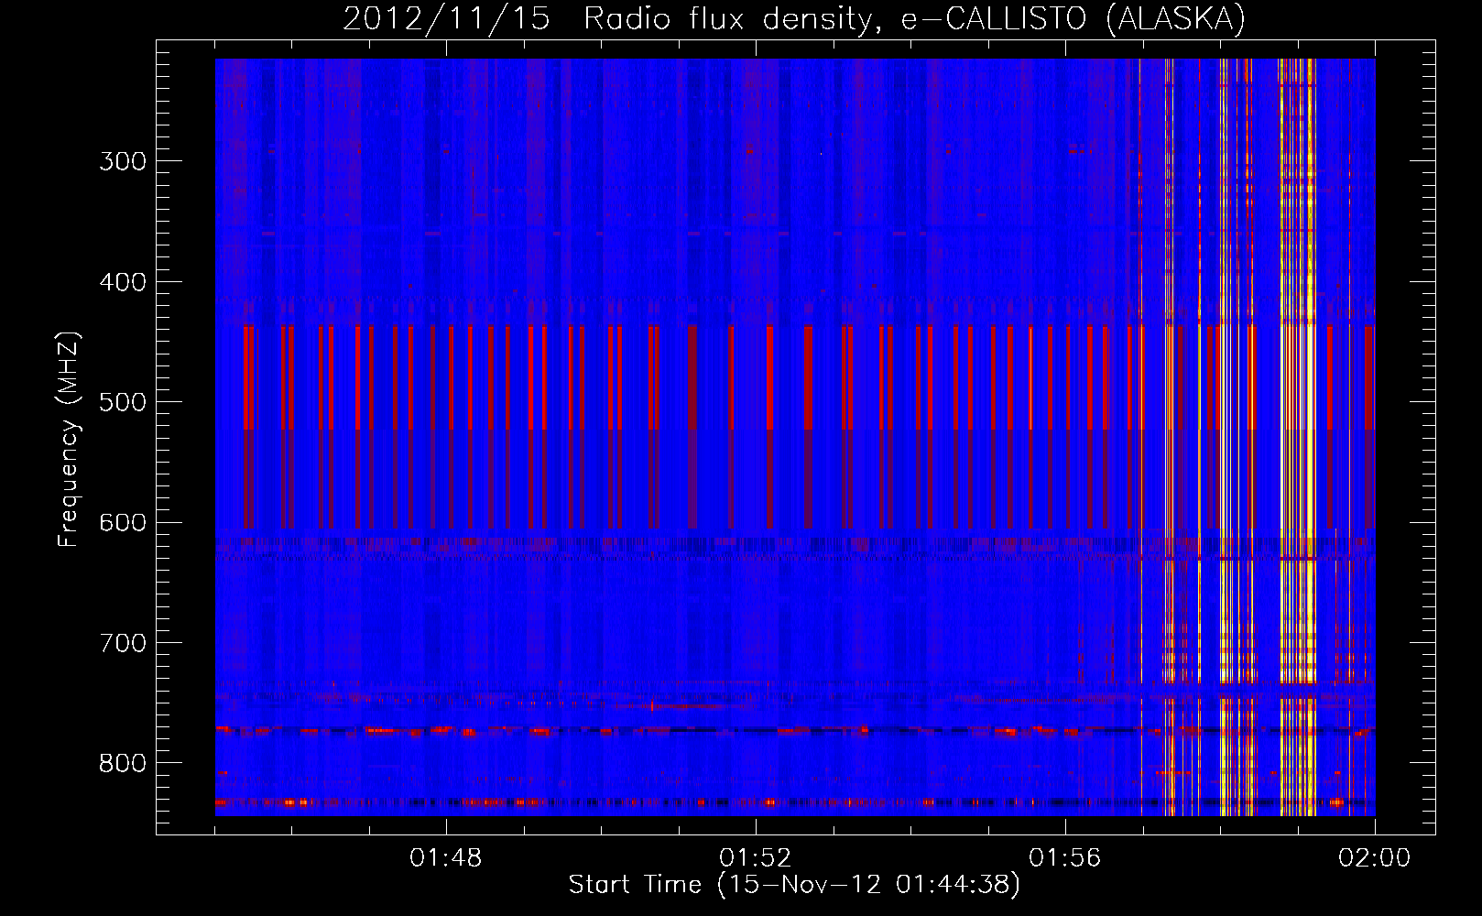
Task: Click the "700" frequency tick label
Action: (123, 644)
